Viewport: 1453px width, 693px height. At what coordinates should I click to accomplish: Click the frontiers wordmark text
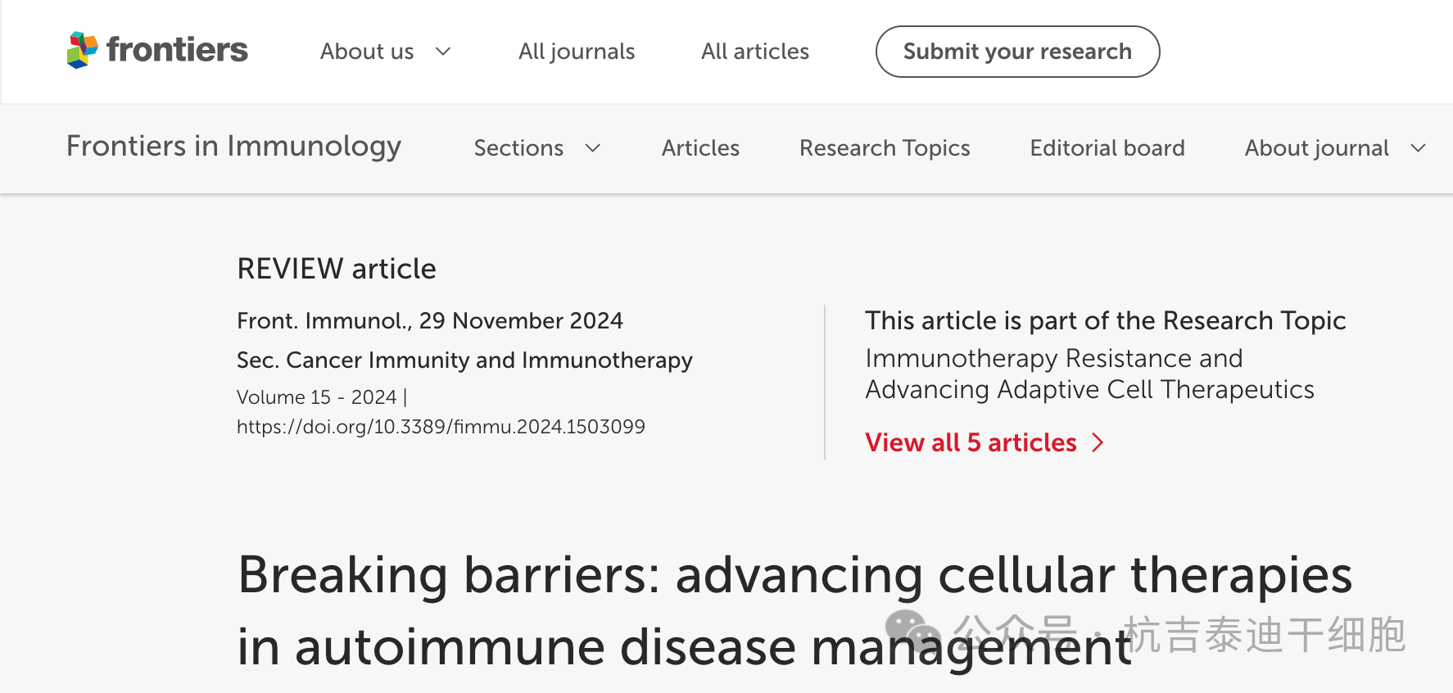177,50
